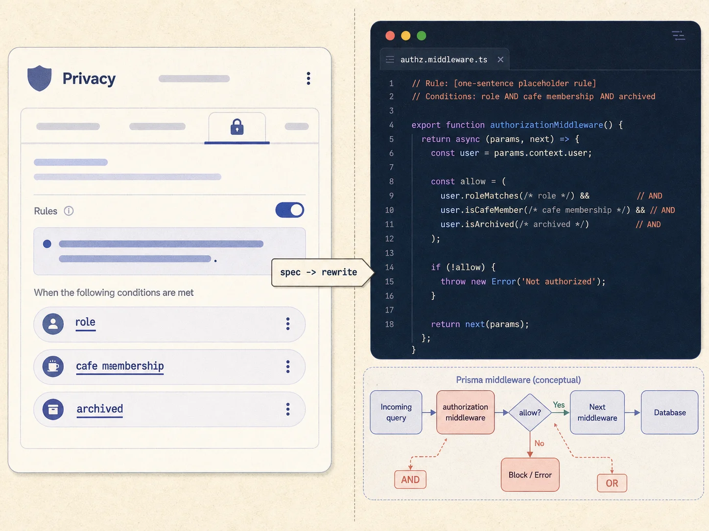Toggle the Rules switch off
Screen dimensions: 709x531
pyautogui.click(x=290, y=210)
